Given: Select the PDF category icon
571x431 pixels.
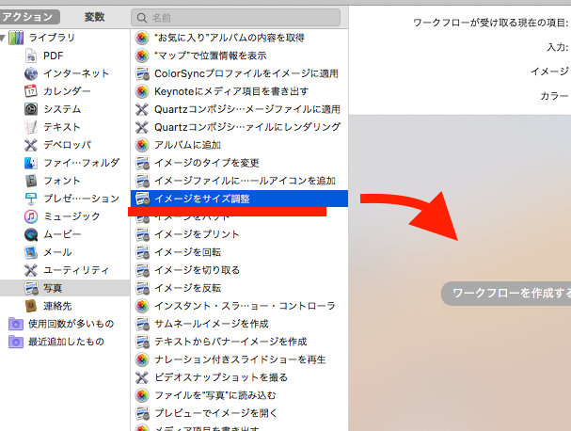Looking at the screenshot, I should point(31,56).
